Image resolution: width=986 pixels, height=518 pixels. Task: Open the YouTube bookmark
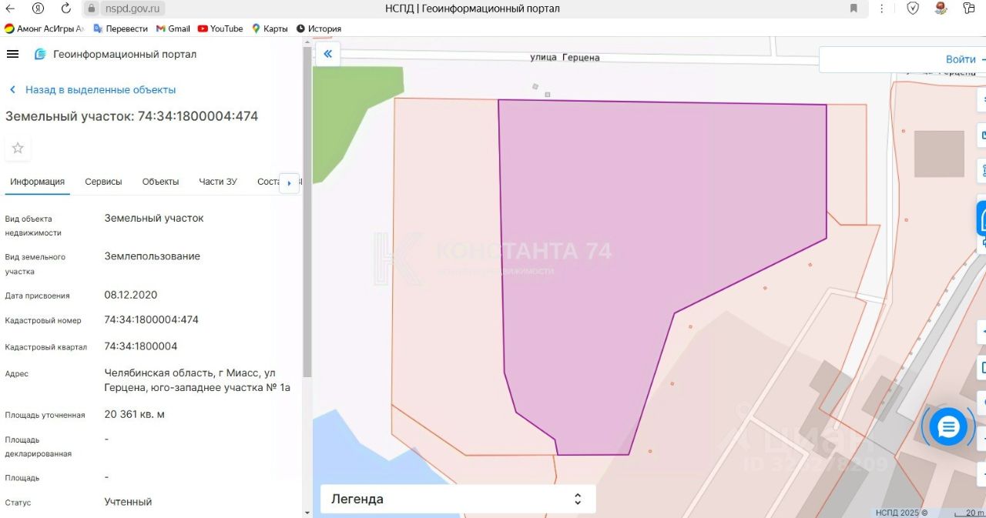pos(220,28)
